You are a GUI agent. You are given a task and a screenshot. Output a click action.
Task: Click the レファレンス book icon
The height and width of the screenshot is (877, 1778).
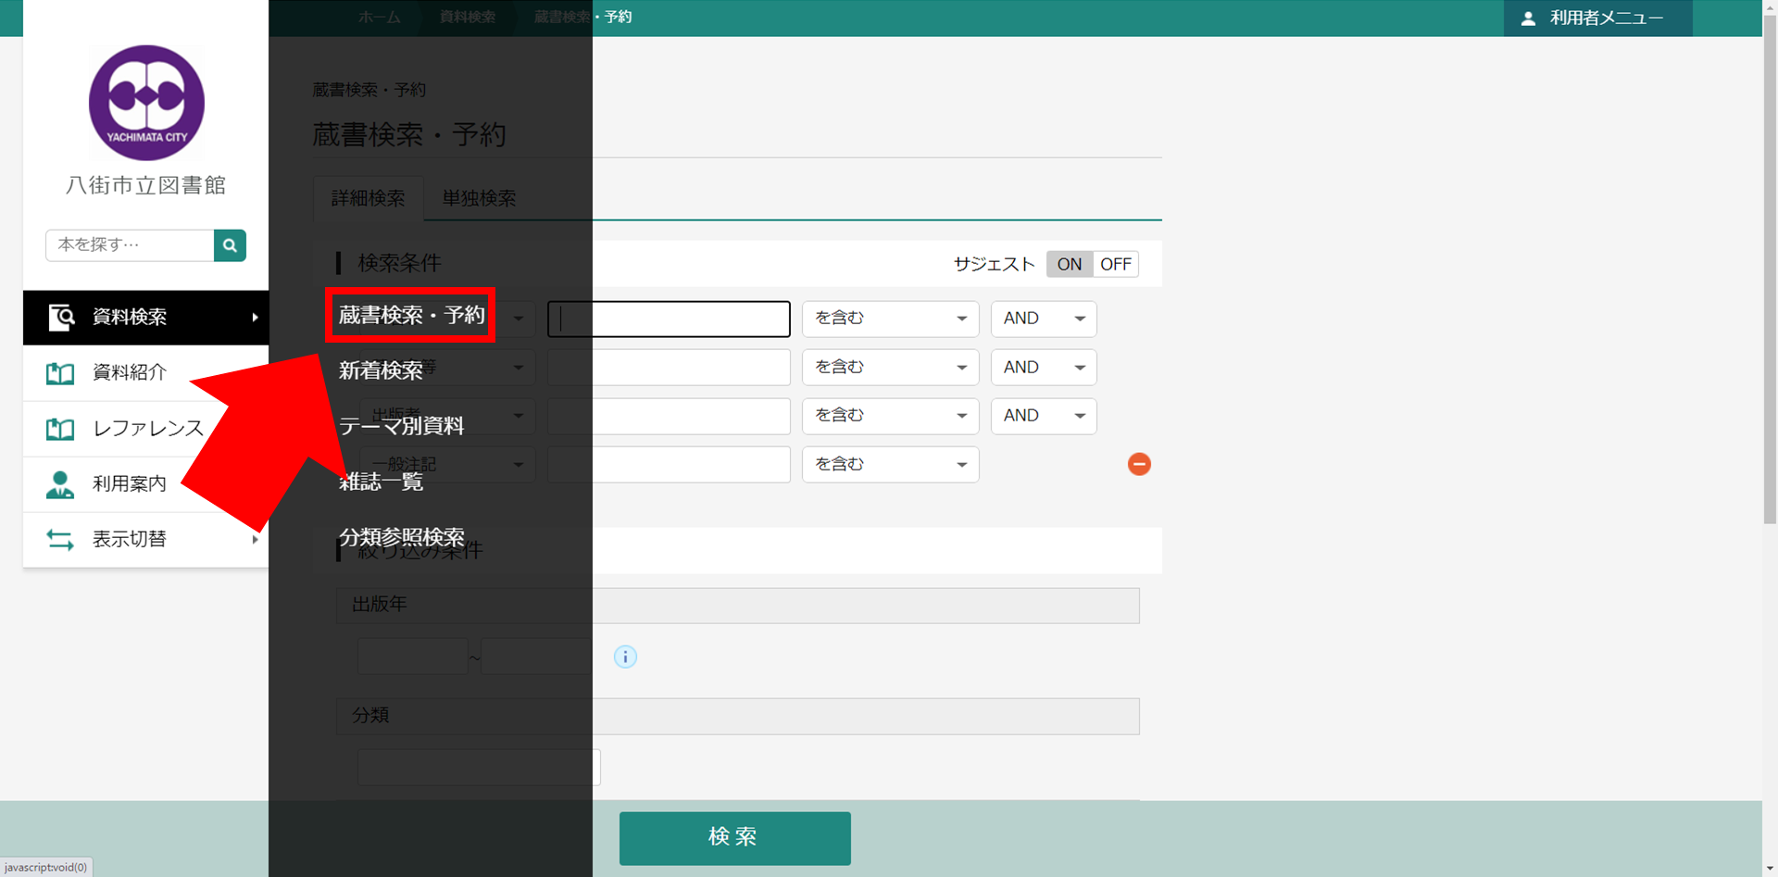coord(60,429)
